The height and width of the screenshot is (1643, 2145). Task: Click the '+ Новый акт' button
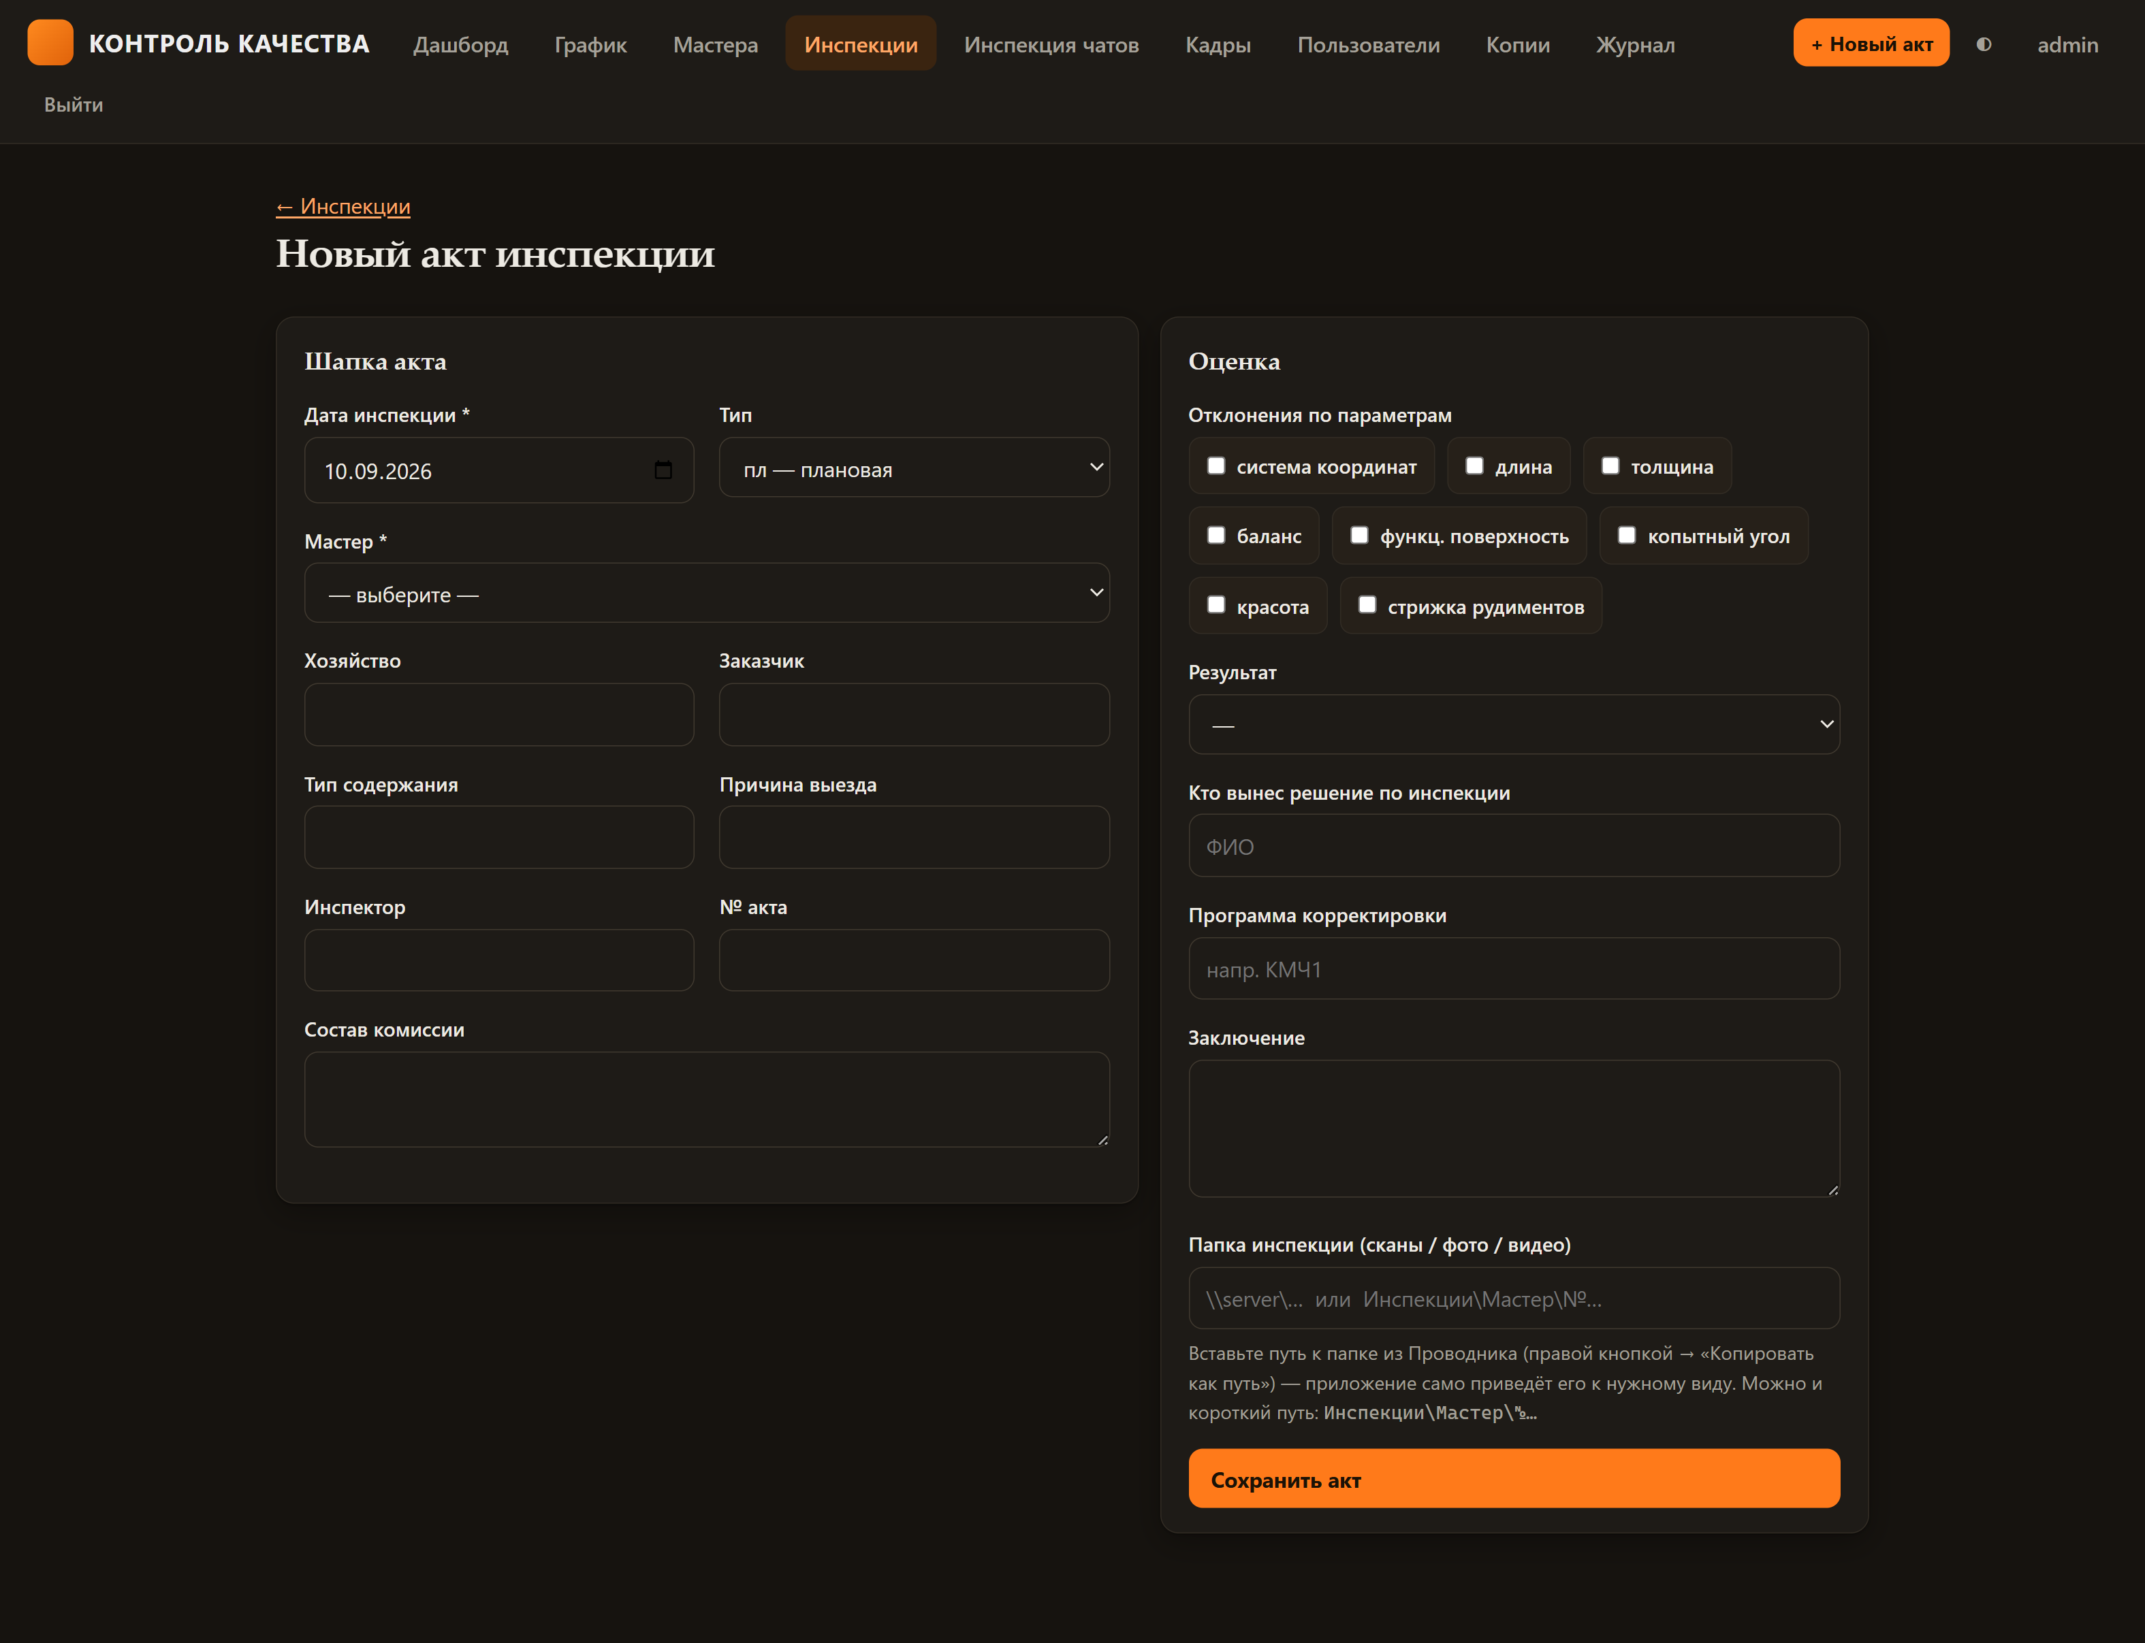coord(1871,43)
